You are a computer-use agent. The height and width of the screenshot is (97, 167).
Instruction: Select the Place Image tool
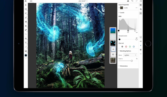tap(26, 51)
